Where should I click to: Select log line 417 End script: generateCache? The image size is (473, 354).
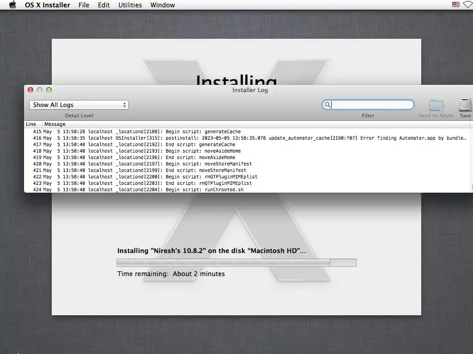248,144
